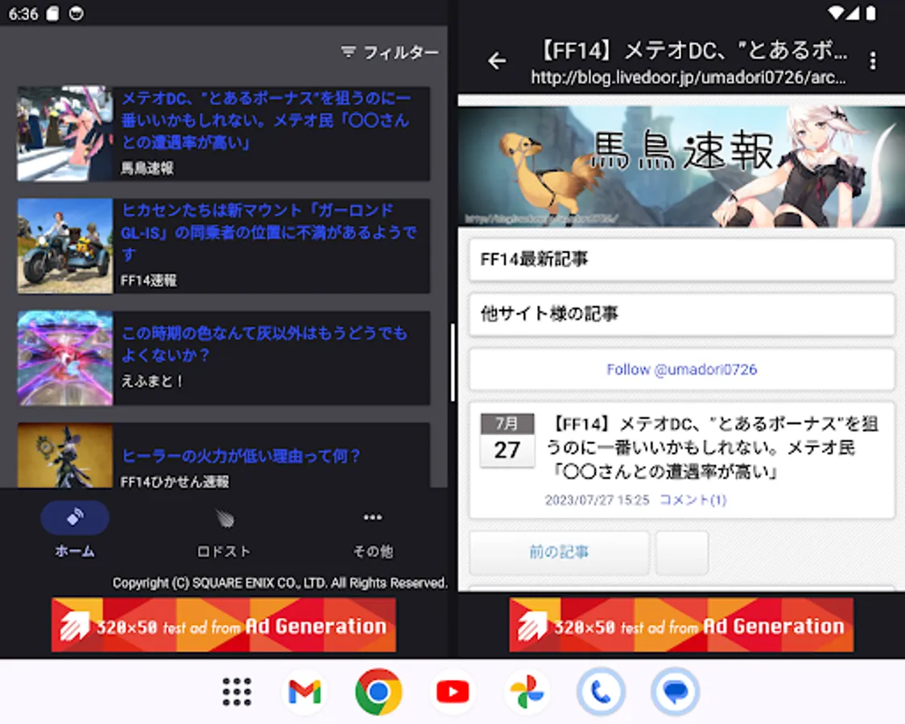905x724 pixels.
Task: Select the えふまと！ source label
Action: (152, 381)
